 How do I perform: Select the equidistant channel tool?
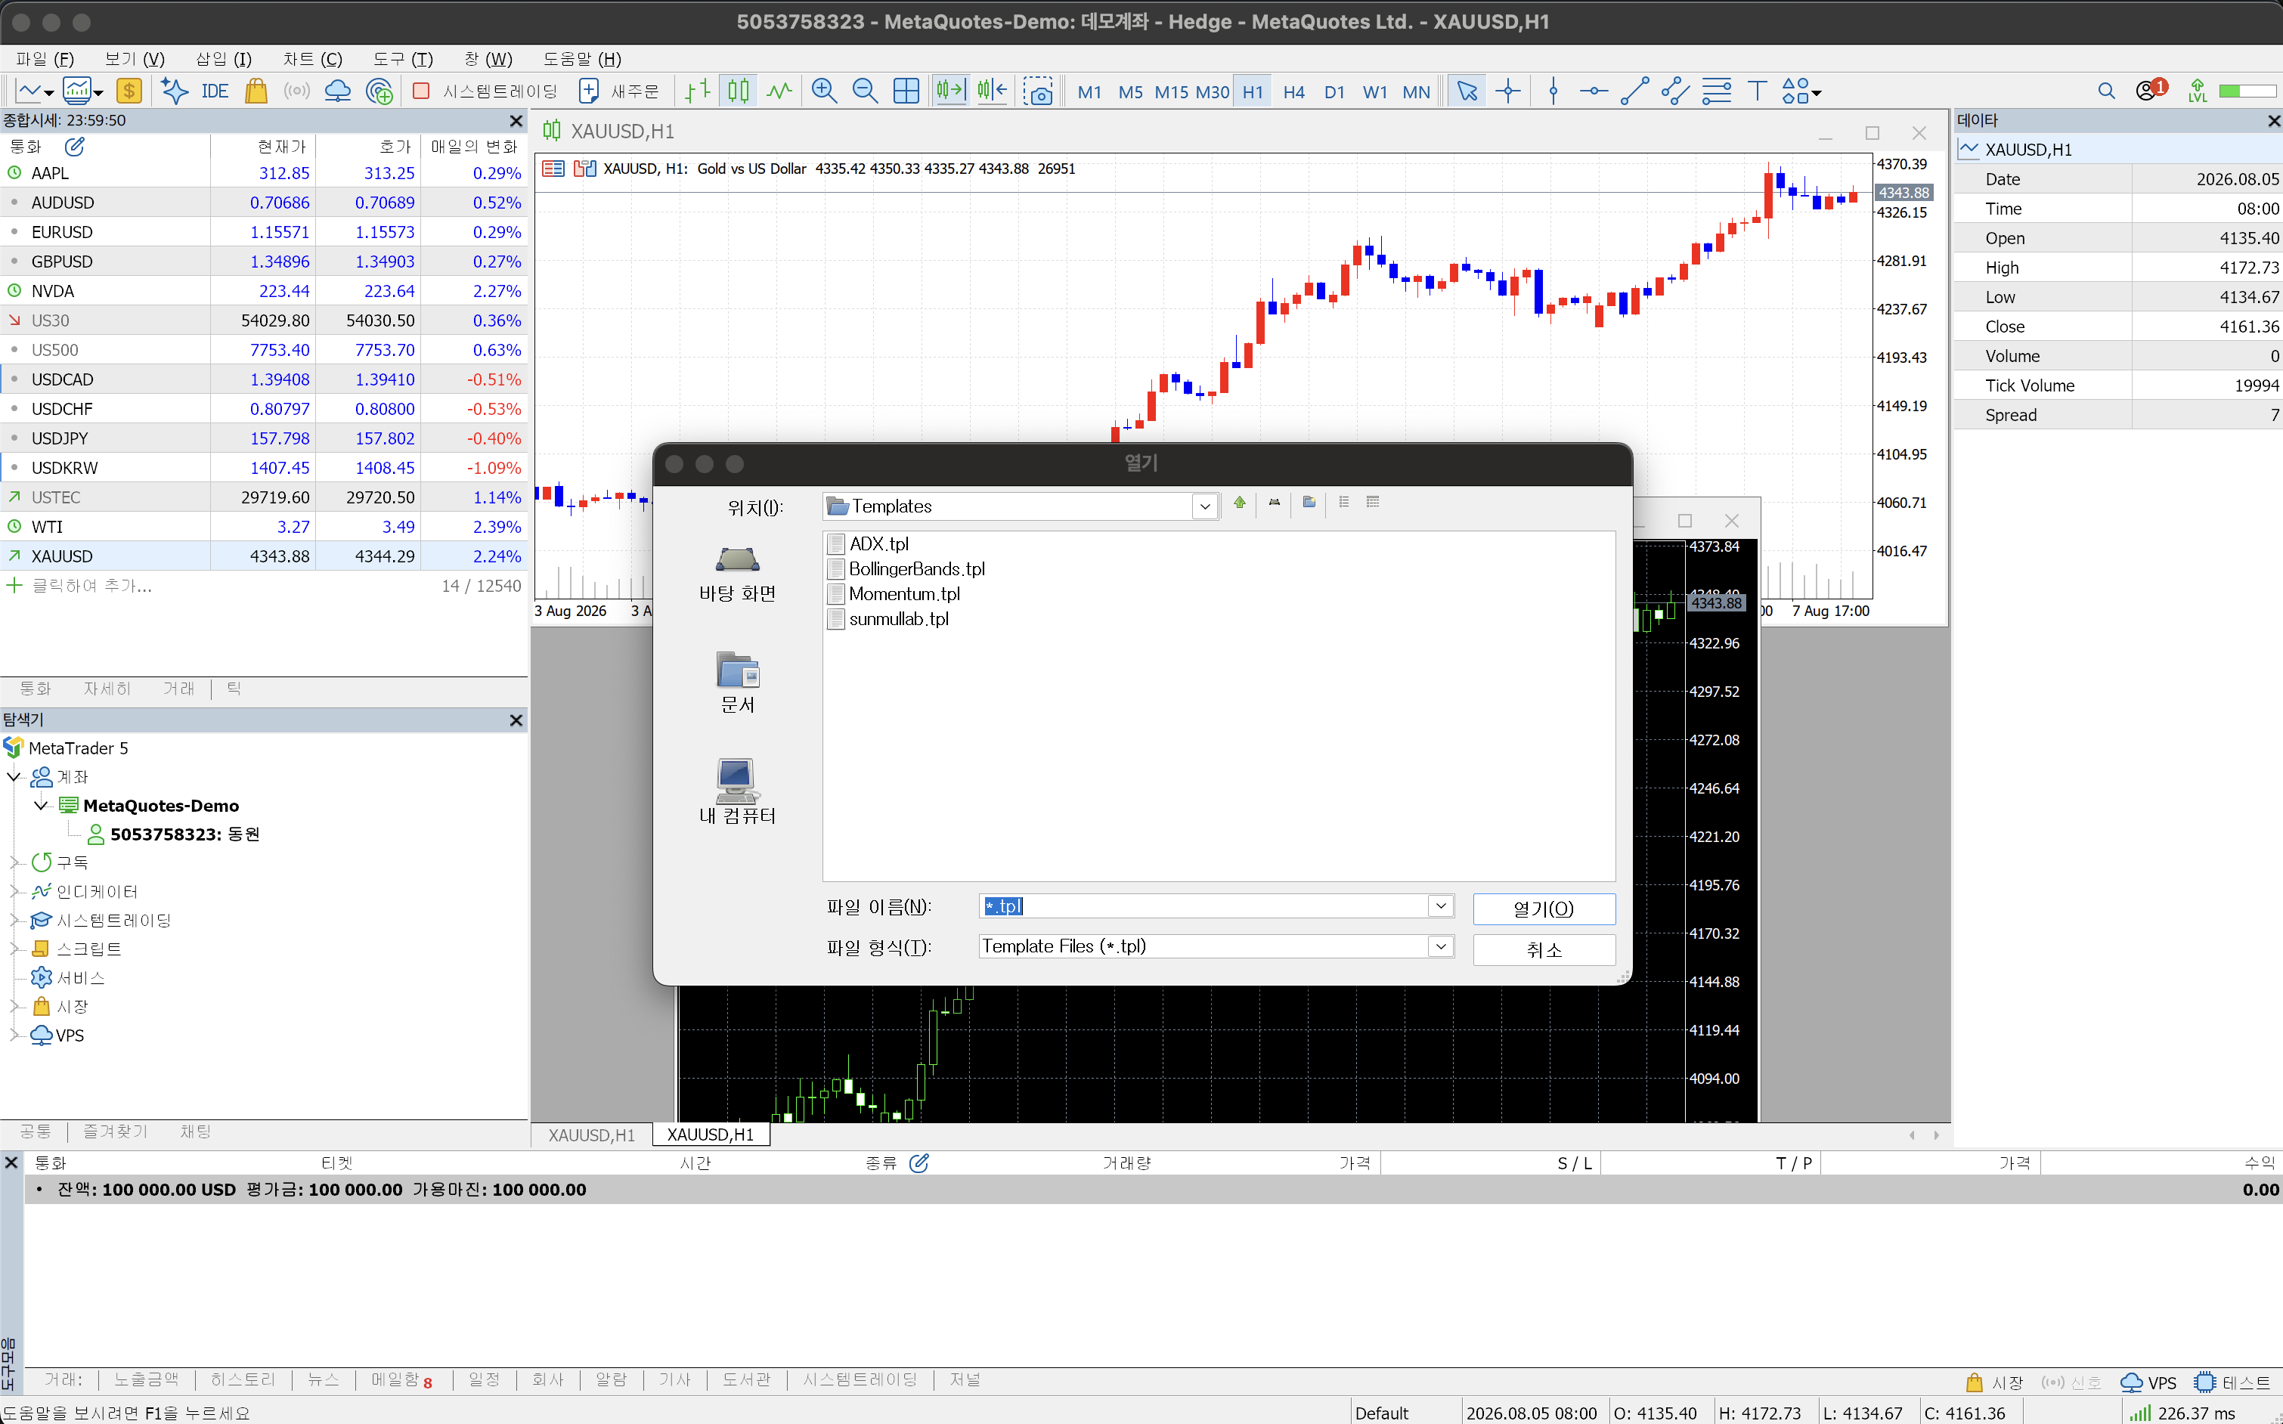(1675, 91)
